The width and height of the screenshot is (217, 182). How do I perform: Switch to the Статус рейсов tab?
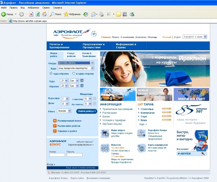click(71, 55)
